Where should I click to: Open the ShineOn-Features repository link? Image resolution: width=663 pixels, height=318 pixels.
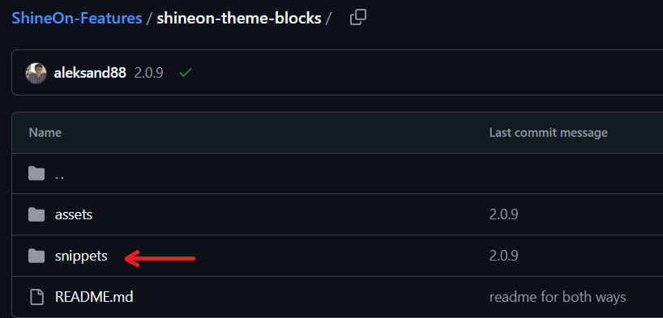(77, 18)
